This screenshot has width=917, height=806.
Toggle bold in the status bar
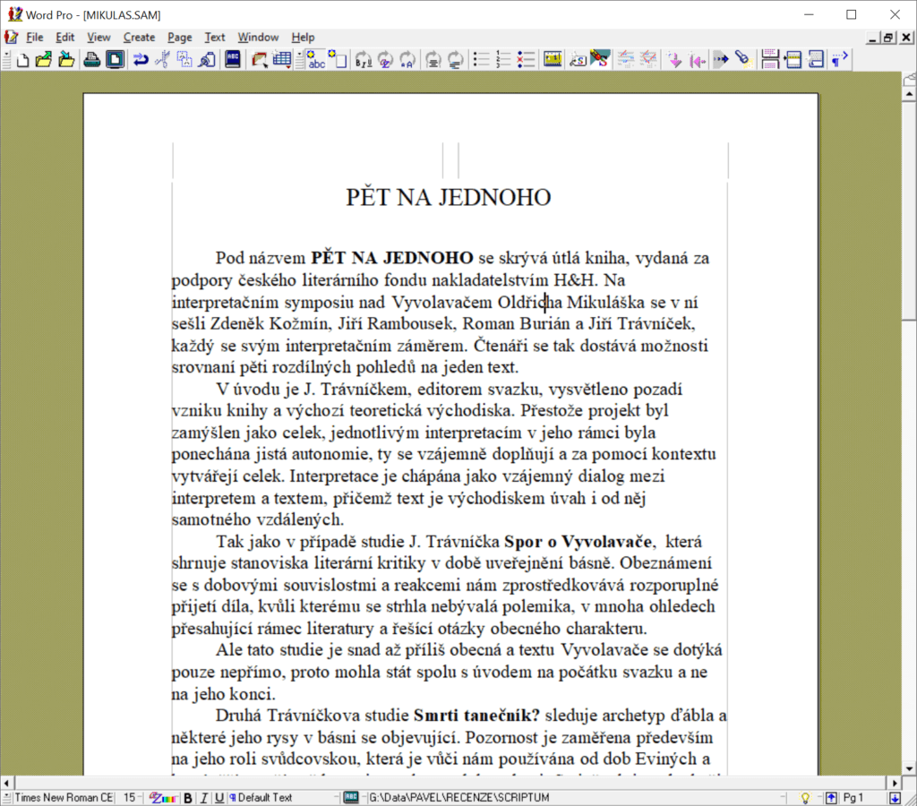pos(188,798)
